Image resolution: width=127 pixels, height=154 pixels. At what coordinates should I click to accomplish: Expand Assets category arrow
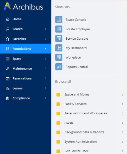(123, 123)
